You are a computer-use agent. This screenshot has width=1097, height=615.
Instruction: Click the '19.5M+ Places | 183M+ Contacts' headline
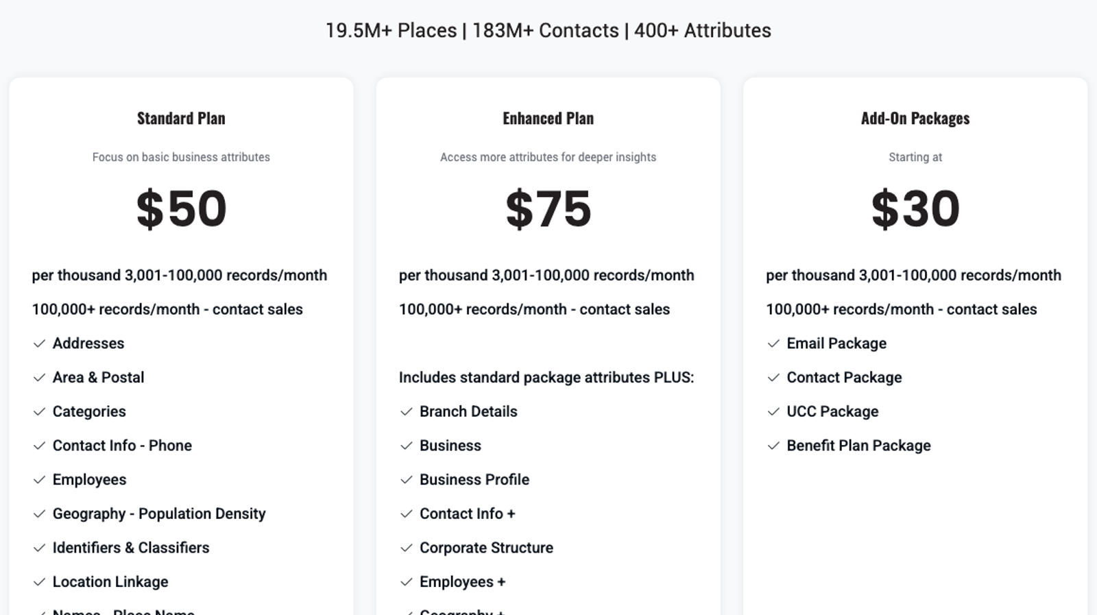pyautogui.click(x=472, y=31)
